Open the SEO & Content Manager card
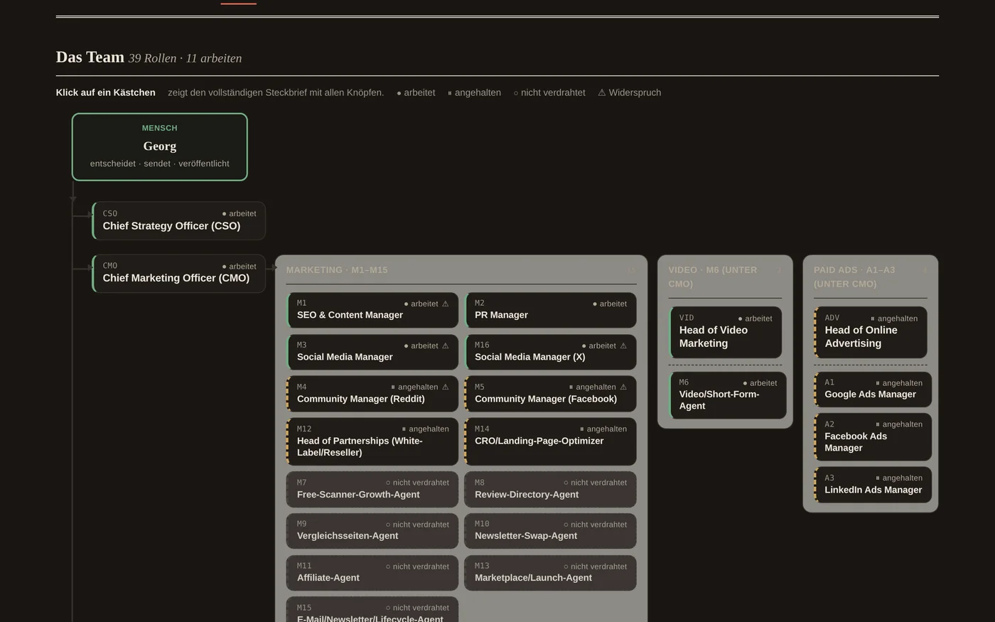The height and width of the screenshot is (622, 995). (372, 310)
